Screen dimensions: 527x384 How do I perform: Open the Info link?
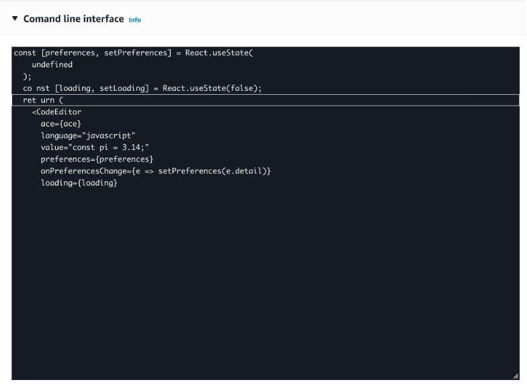(x=134, y=20)
